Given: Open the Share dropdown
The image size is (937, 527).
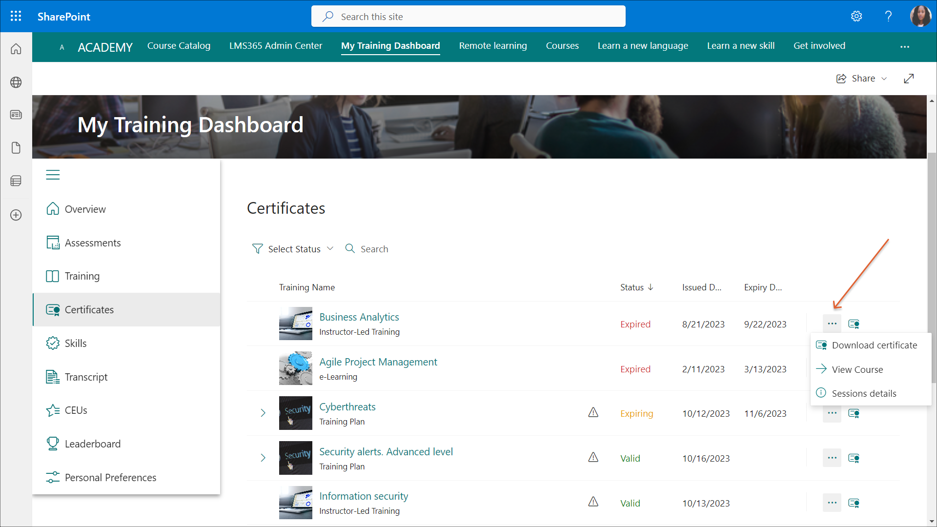Looking at the screenshot, I should pyautogui.click(x=862, y=79).
